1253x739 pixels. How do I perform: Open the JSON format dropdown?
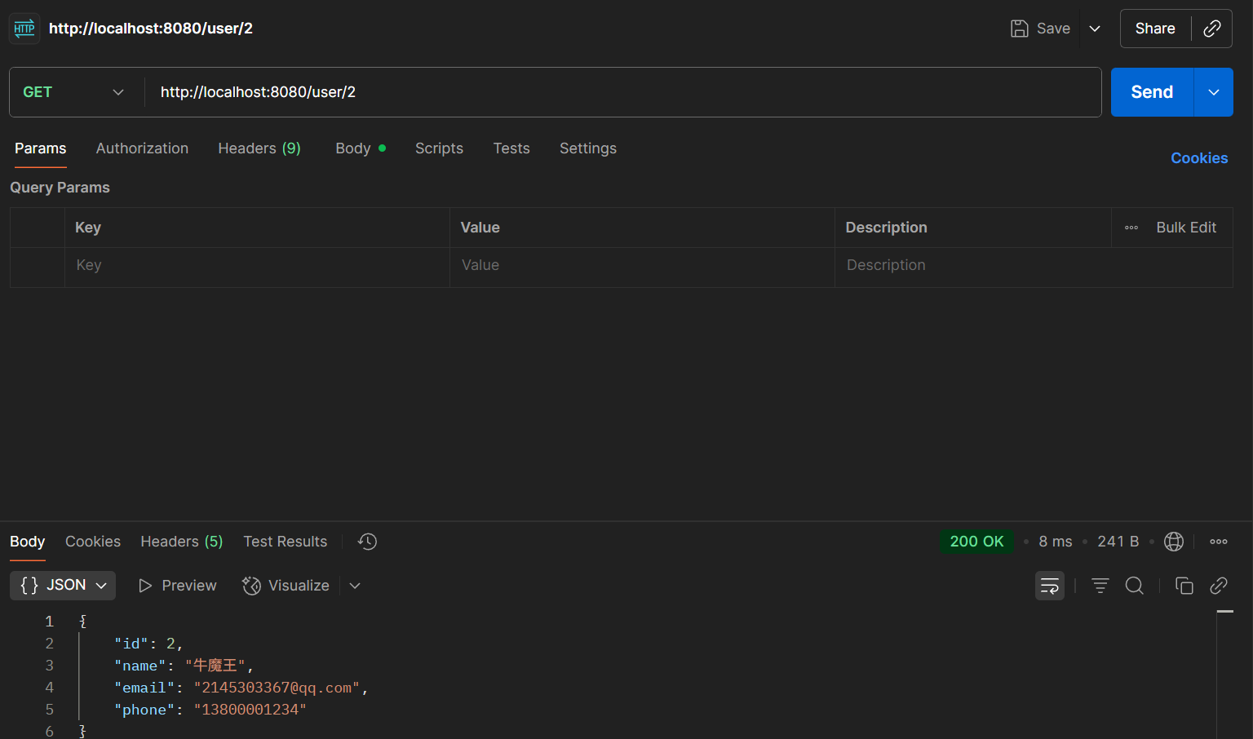pos(62,585)
